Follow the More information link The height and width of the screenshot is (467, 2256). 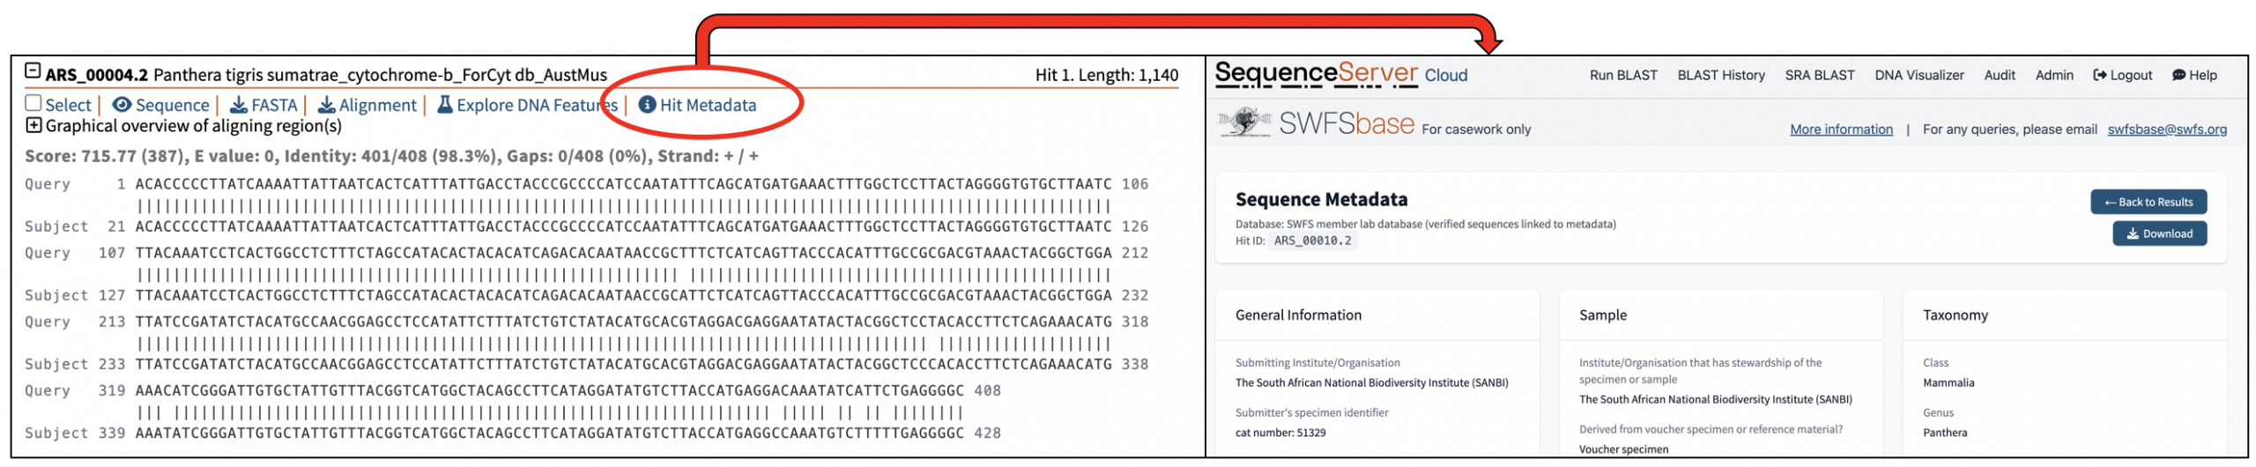pyautogui.click(x=1840, y=130)
